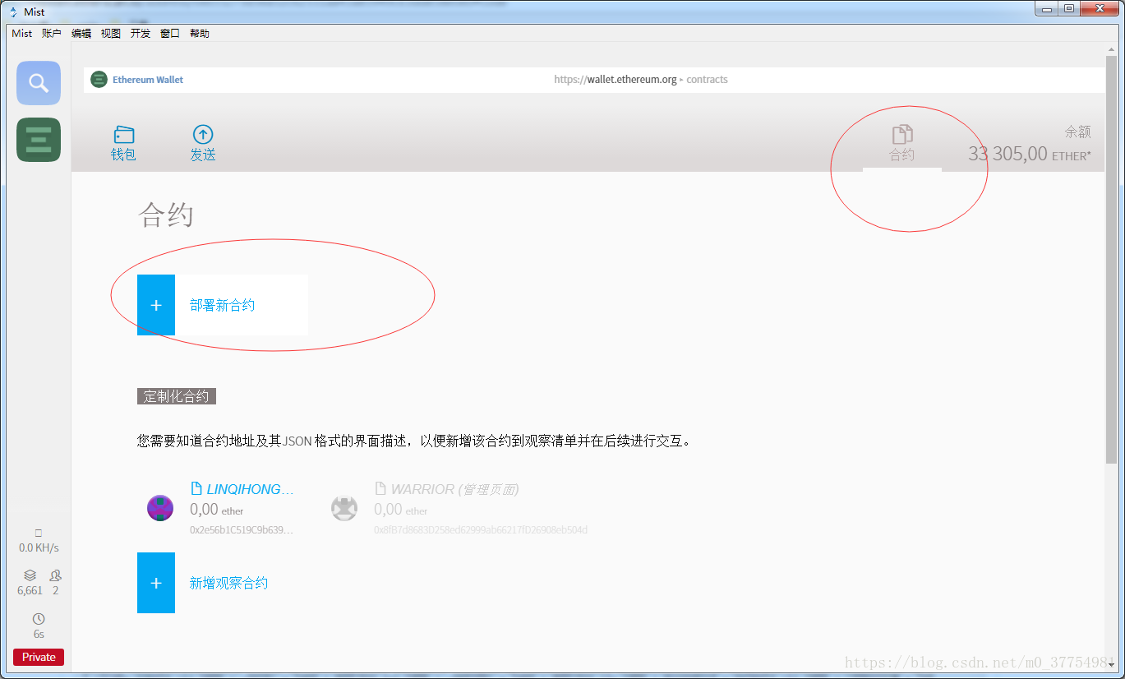Open the 账户 accounts menu
Viewport: 1125px width, 679px height.
coord(52,34)
